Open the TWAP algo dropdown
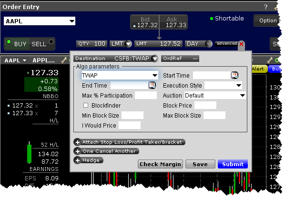Screen dimensions: 285x198 click(x=120, y=75)
